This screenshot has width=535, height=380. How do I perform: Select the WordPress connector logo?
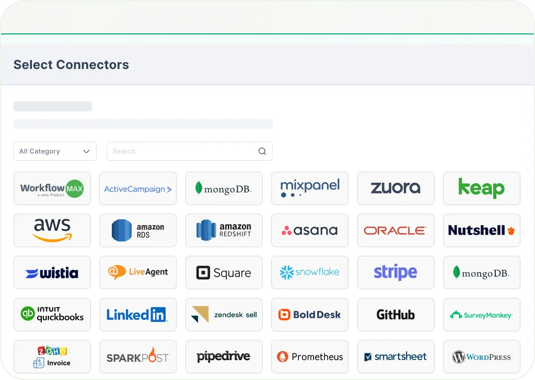coord(481,357)
